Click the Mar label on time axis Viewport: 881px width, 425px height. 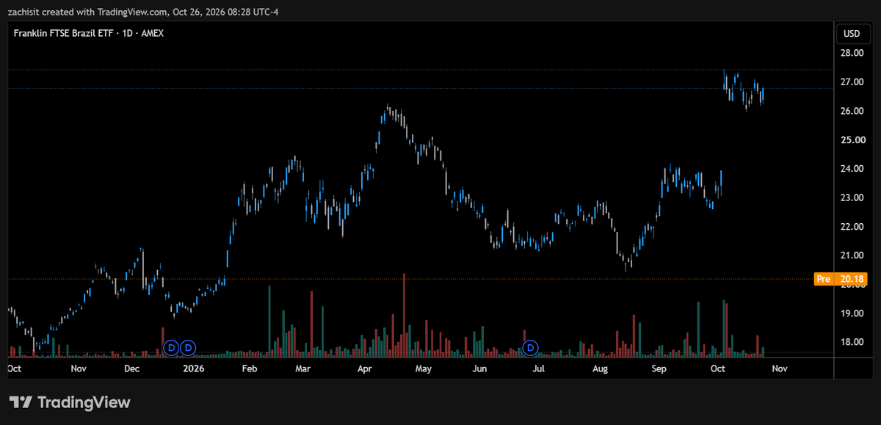(x=303, y=369)
